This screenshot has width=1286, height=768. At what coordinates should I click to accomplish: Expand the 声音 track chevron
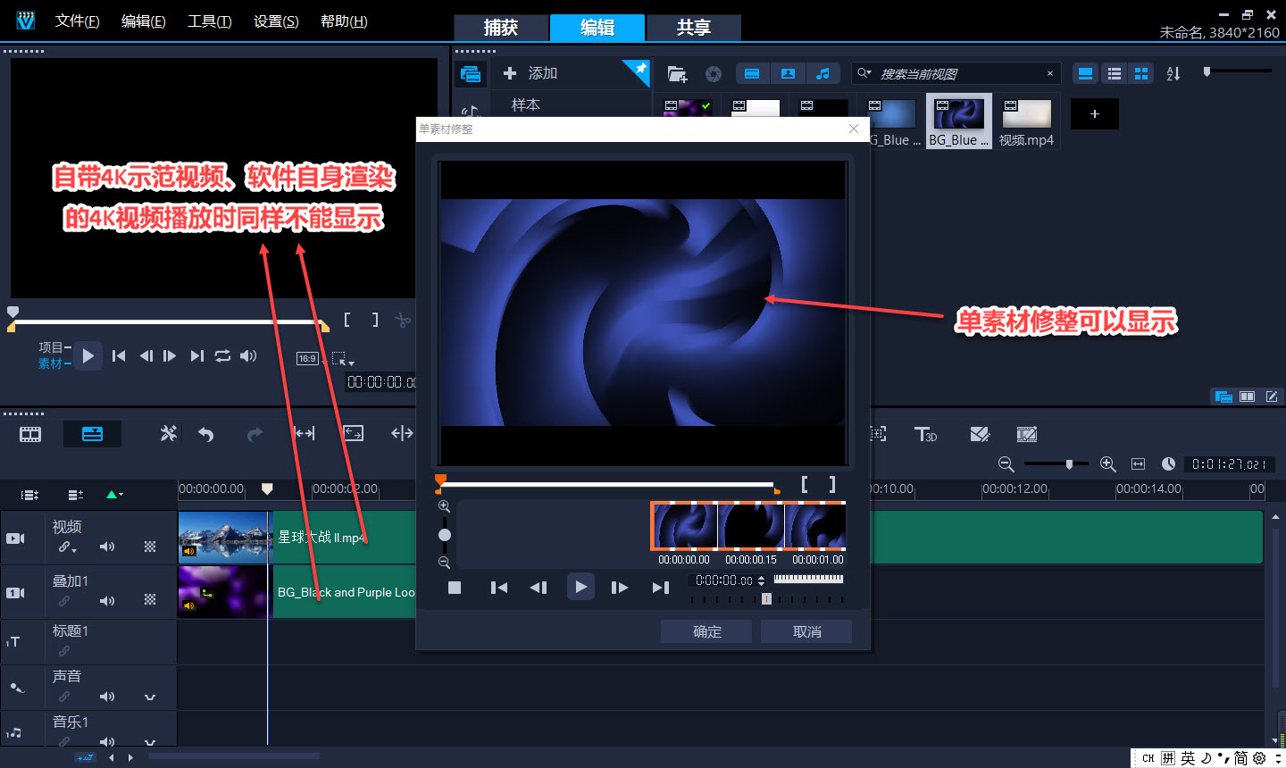click(150, 697)
